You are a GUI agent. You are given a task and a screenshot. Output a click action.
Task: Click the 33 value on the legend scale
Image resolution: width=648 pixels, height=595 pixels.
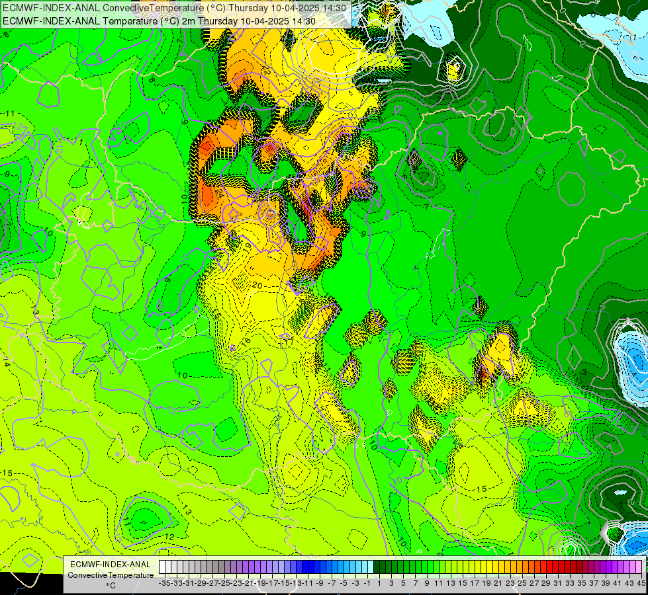coord(569,582)
